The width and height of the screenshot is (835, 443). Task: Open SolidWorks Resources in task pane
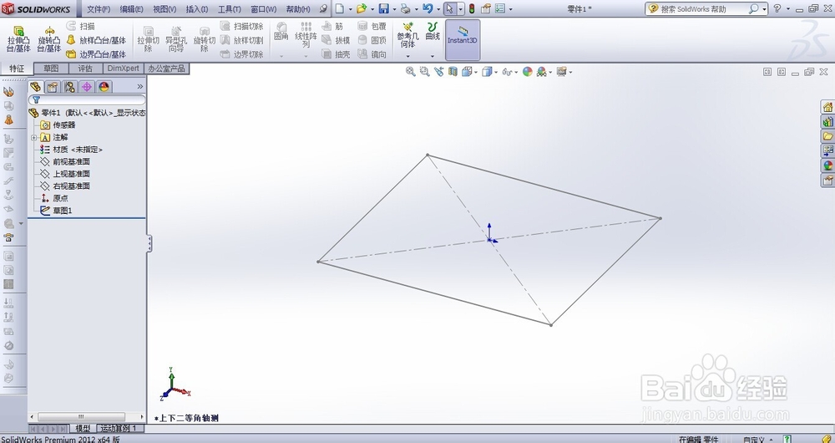827,107
